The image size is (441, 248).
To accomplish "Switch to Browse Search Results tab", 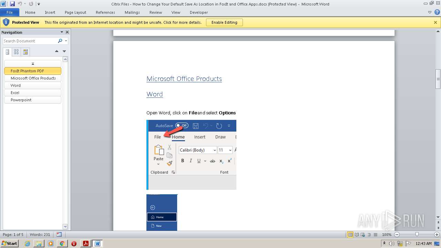I will click(25, 52).
